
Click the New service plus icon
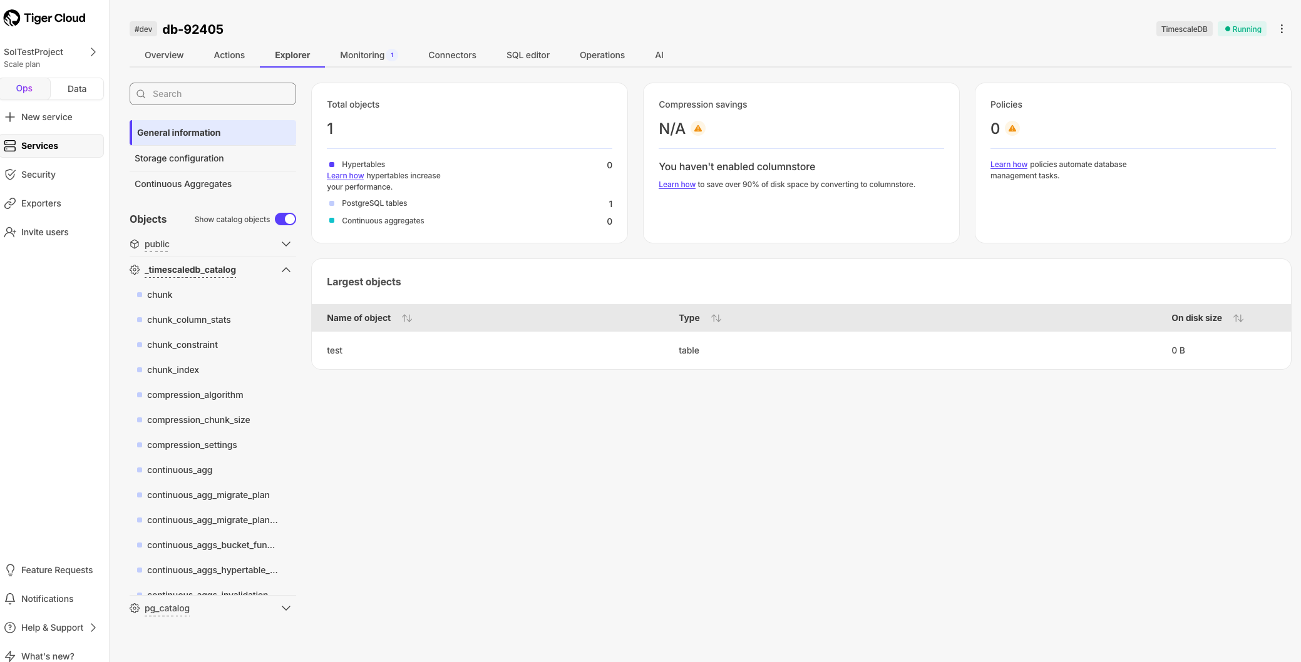(x=10, y=117)
